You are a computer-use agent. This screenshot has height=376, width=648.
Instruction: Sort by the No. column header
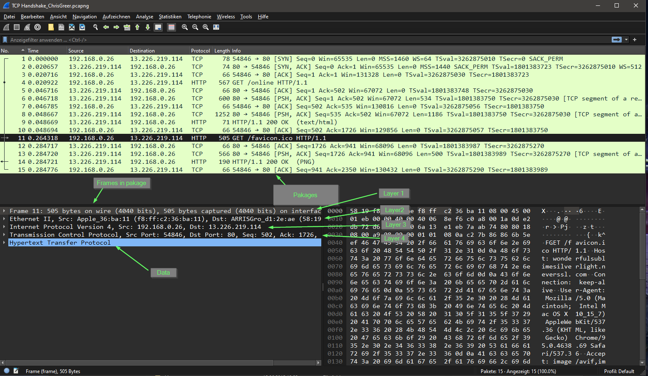pyautogui.click(x=13, y=50)
